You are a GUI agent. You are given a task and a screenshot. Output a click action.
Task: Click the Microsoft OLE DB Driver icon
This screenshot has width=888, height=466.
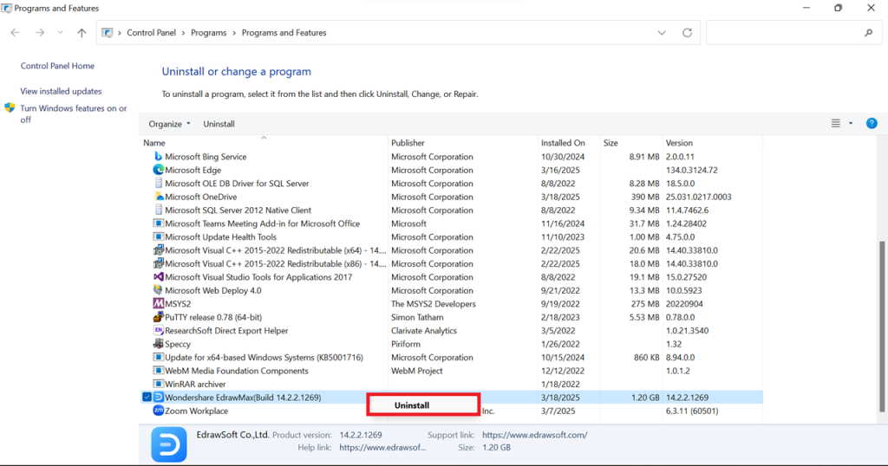pyautogui.click(x=159, y=184)
